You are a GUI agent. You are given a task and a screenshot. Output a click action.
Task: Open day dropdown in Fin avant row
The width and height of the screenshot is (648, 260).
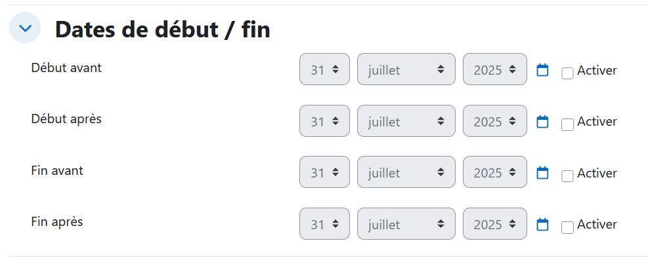[x=324, y=172]
